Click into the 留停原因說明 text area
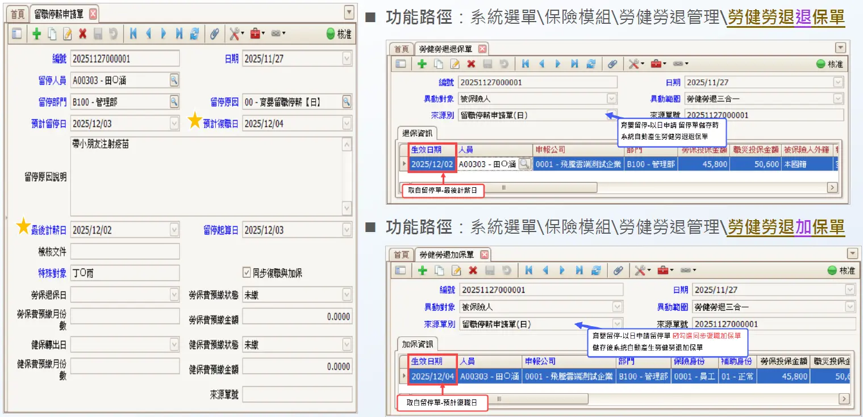 tap(205, 176)
